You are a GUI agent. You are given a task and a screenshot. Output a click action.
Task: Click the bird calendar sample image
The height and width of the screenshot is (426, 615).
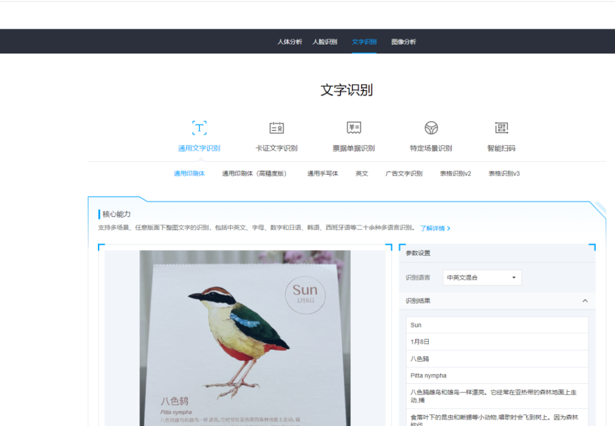tap(245, 336)
